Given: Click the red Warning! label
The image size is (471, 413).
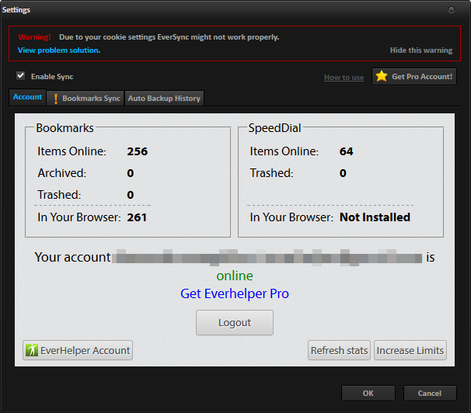Looking at the screenshot, I should pyautogui.click(x=34, y=37).
